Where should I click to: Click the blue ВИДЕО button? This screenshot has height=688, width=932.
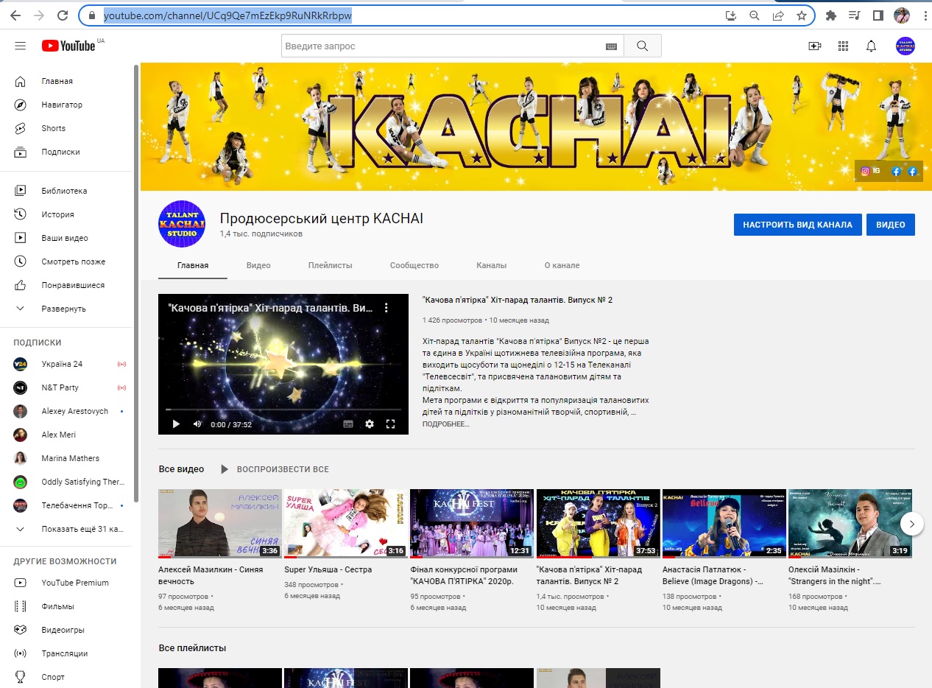891,225
